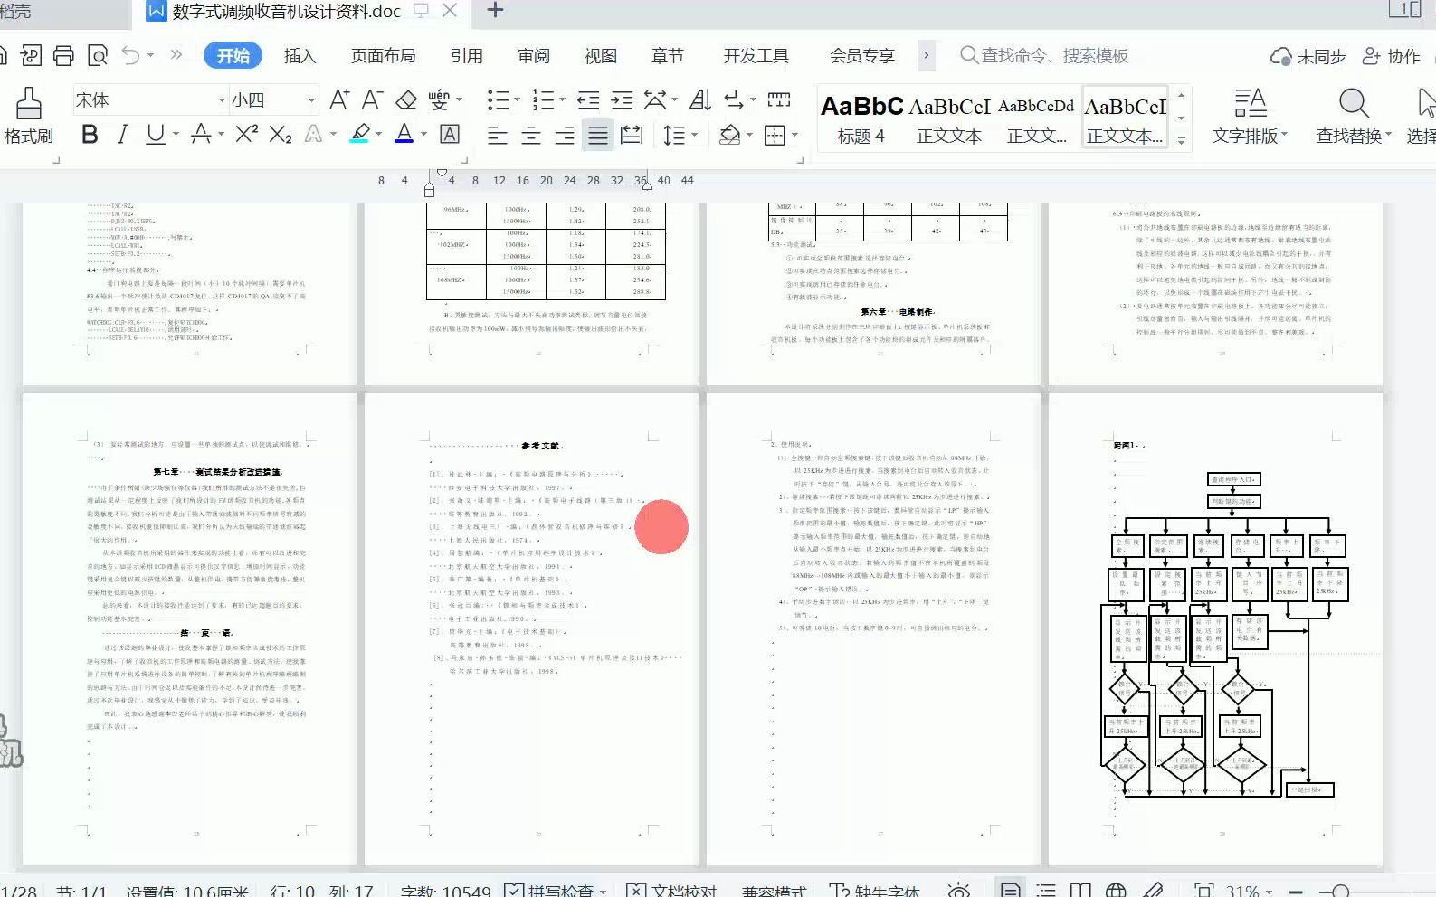Clear formatting with the eraser icon
Image resolution: width=1436 pixels, height=897 pixels.
click(406, 99)
